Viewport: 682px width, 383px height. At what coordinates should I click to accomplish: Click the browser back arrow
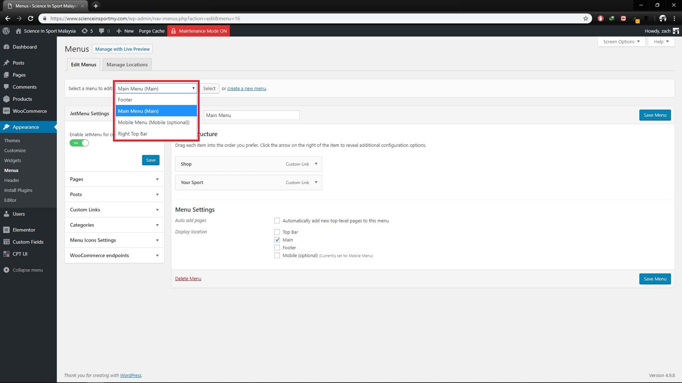click(x=7, y=18)
